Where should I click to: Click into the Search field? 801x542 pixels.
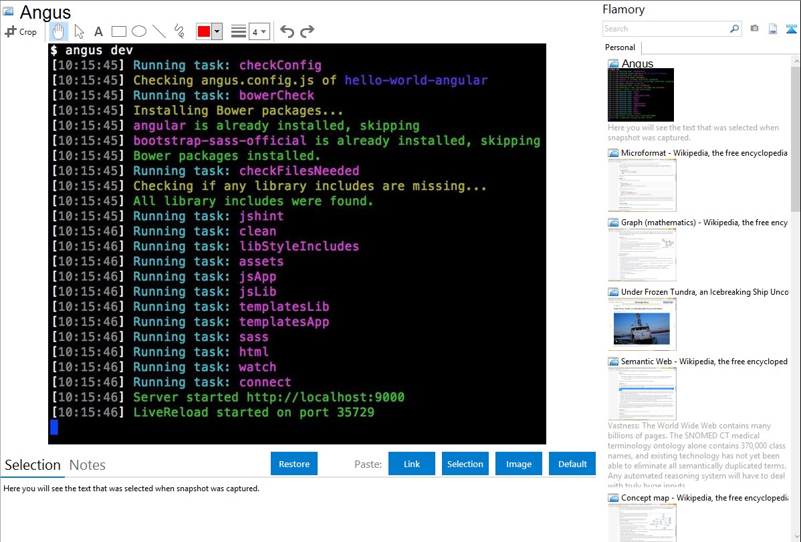click(665, 29)
